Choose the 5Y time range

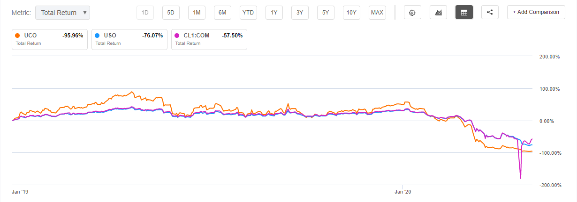click(326, 13)
